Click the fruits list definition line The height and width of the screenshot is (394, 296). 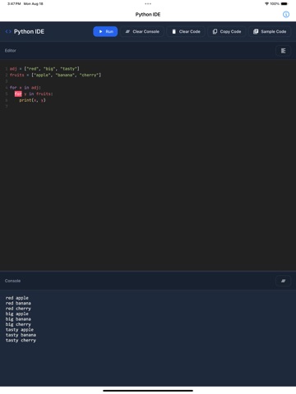[x=55, y=75]
